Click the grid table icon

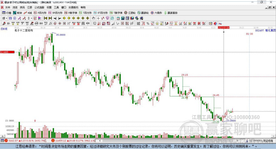pyautogui.click(x=211, y=24)
